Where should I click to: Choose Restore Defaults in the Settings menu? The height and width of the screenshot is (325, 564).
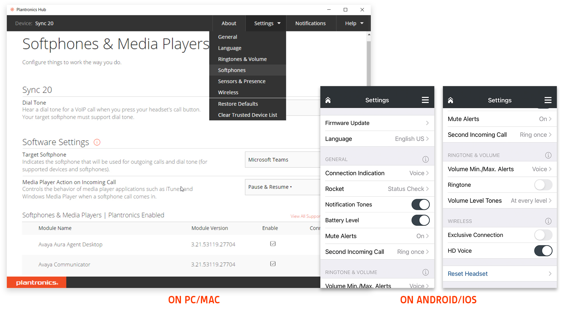coord(238,104)
